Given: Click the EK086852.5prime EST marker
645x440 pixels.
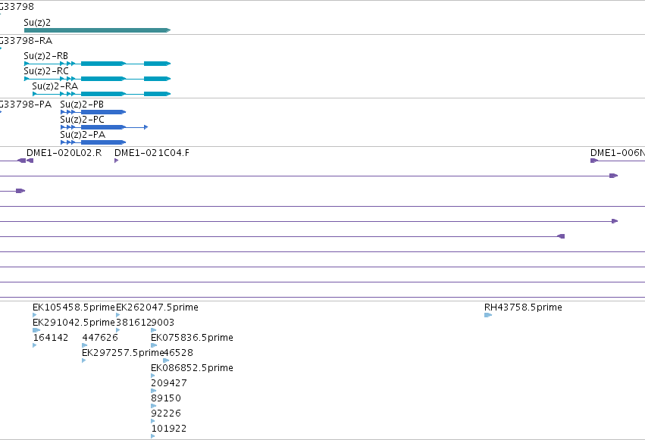Looking at the screenshot, I should [153, 376].
